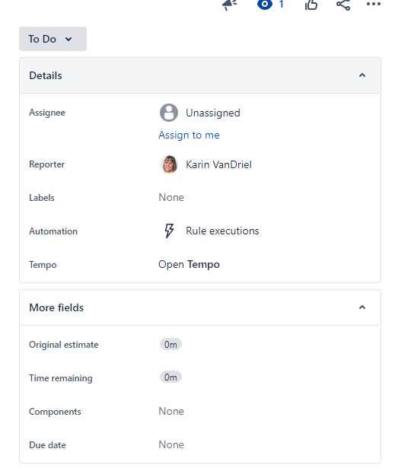This screenshot has height=468, width=395.
Task: Click the Details section header title
Action: [46, 75]
